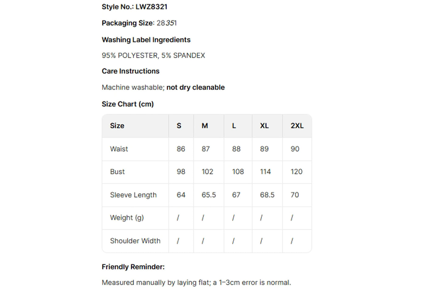Click the Bust value 108 for L
Viewport: 439px width, 293px height.
pyautogui.click(x=238, y=171)
